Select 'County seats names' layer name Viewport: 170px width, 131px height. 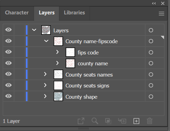[89, 75]
